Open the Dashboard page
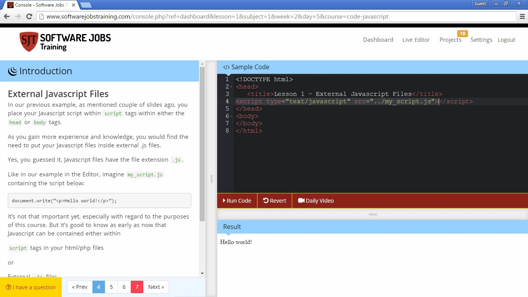This screenshot has width=528, height=297. 378,40
